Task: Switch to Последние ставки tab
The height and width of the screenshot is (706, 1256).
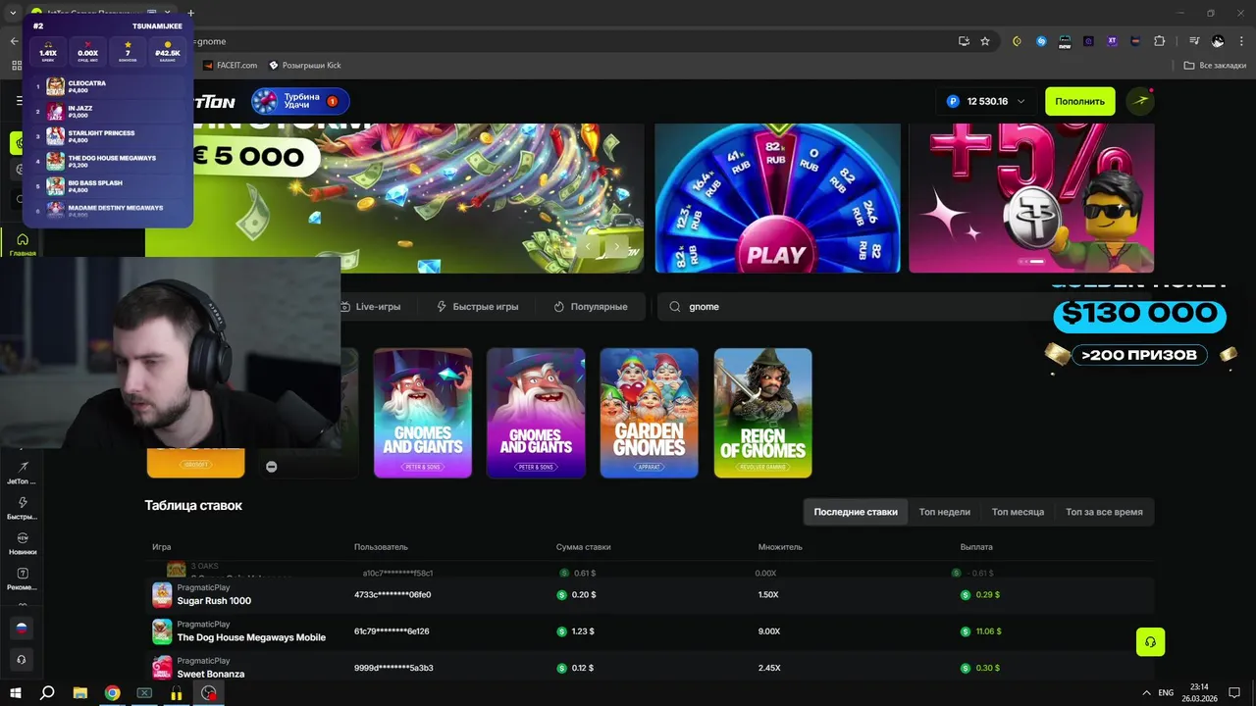Action: pos(856,512)
